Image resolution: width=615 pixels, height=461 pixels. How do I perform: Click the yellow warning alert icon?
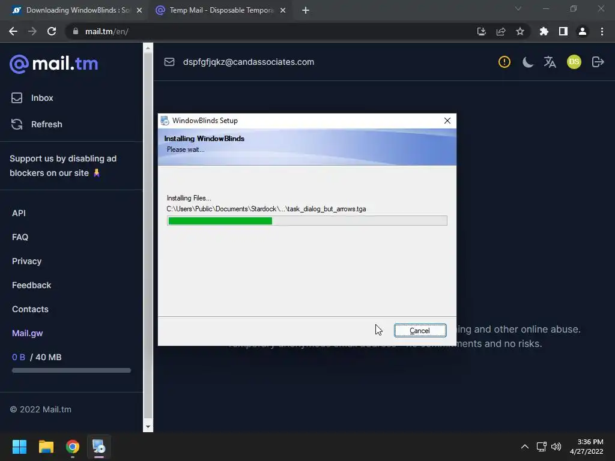504,62
